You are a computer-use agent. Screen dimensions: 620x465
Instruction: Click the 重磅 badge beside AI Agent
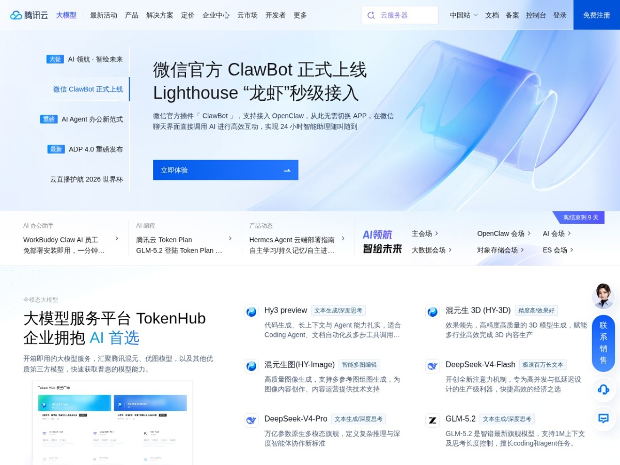pos(49,119)
